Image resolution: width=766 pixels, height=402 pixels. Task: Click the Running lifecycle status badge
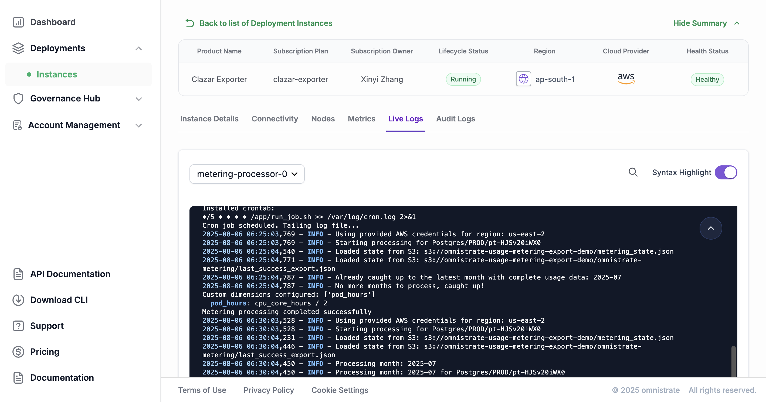(463, 79)
